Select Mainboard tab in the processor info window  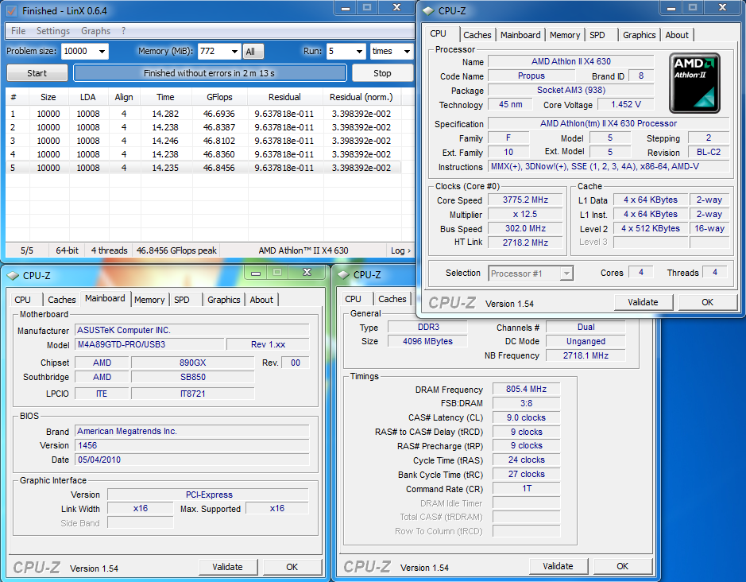pyautogui.click(x=520, y=35)
